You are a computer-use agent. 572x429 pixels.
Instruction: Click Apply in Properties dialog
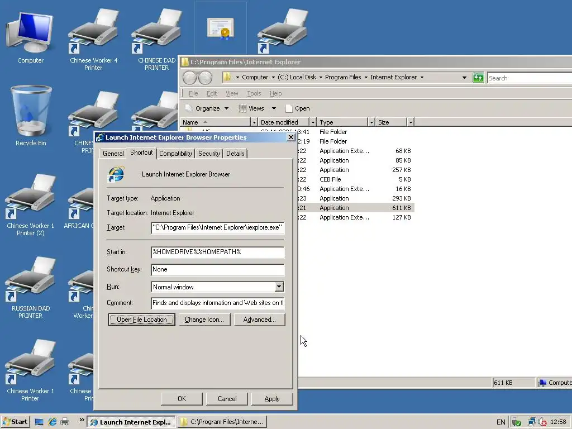click(272, 399)
